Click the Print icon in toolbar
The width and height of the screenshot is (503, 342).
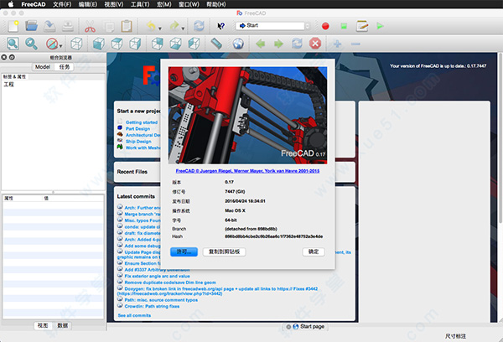click(68, 26)
